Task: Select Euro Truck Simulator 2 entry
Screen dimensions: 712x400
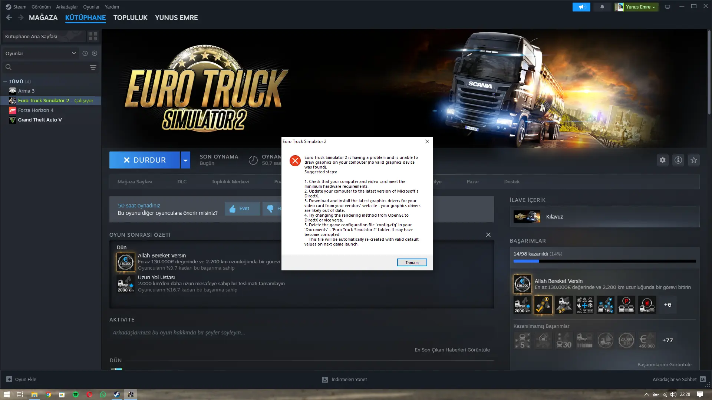Action: point(51,100)
